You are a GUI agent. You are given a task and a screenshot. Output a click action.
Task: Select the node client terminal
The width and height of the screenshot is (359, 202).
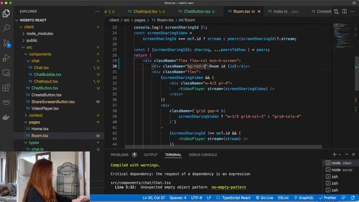point(340,163)
